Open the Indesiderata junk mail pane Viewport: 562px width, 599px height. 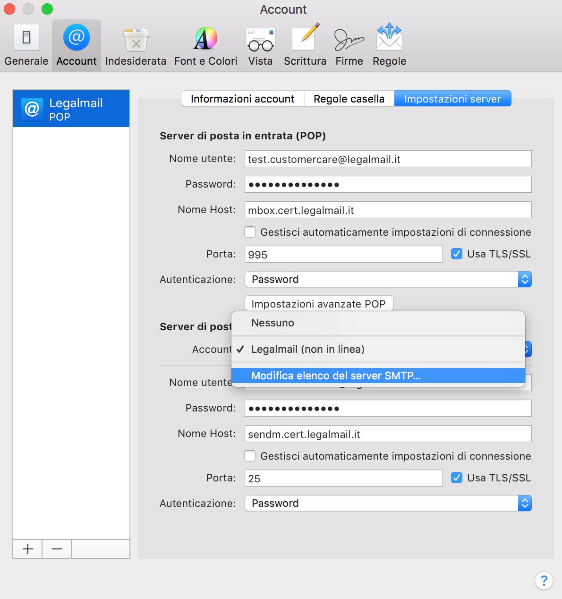136,46
